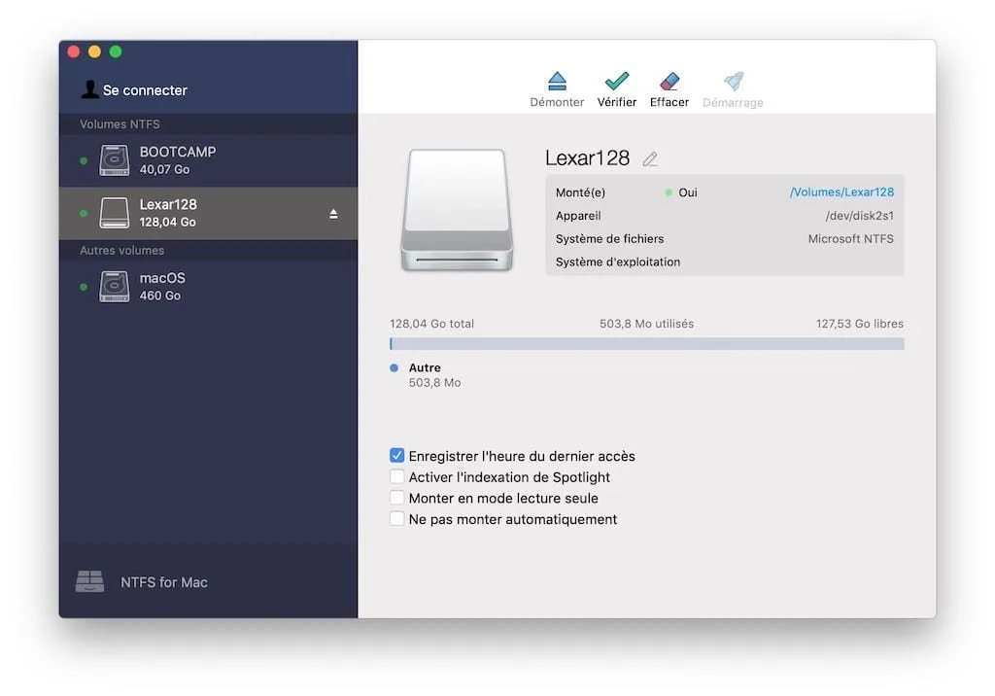
Task: Check Ne pas monter automatiquement
Action: pyautogui.click(x=397, y=518)
